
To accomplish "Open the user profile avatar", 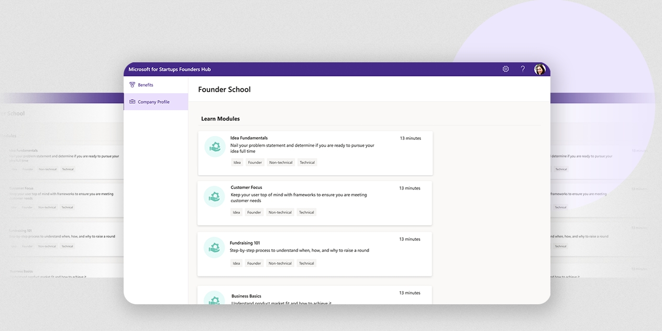I will coord(539,69).
